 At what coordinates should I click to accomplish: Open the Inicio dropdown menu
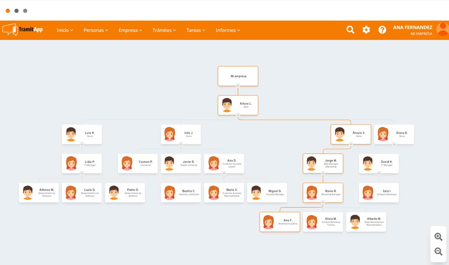(x=65, y=30)
